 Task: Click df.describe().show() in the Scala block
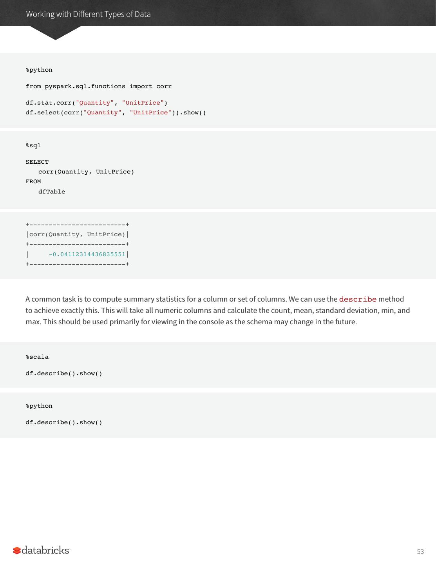(64, 373)
